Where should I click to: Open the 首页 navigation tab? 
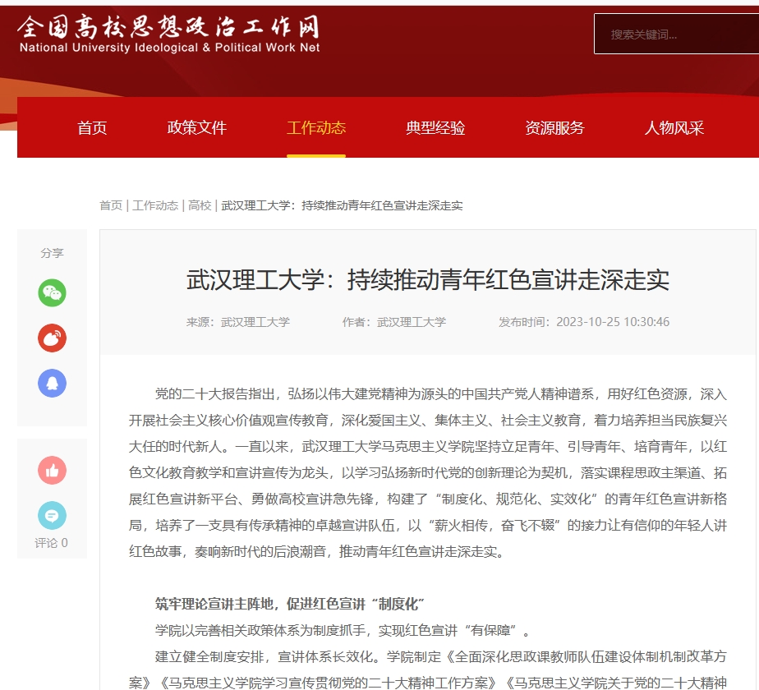(92, 128)
